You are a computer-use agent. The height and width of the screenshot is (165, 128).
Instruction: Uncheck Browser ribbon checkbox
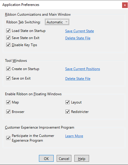click(x=8, y=112)
